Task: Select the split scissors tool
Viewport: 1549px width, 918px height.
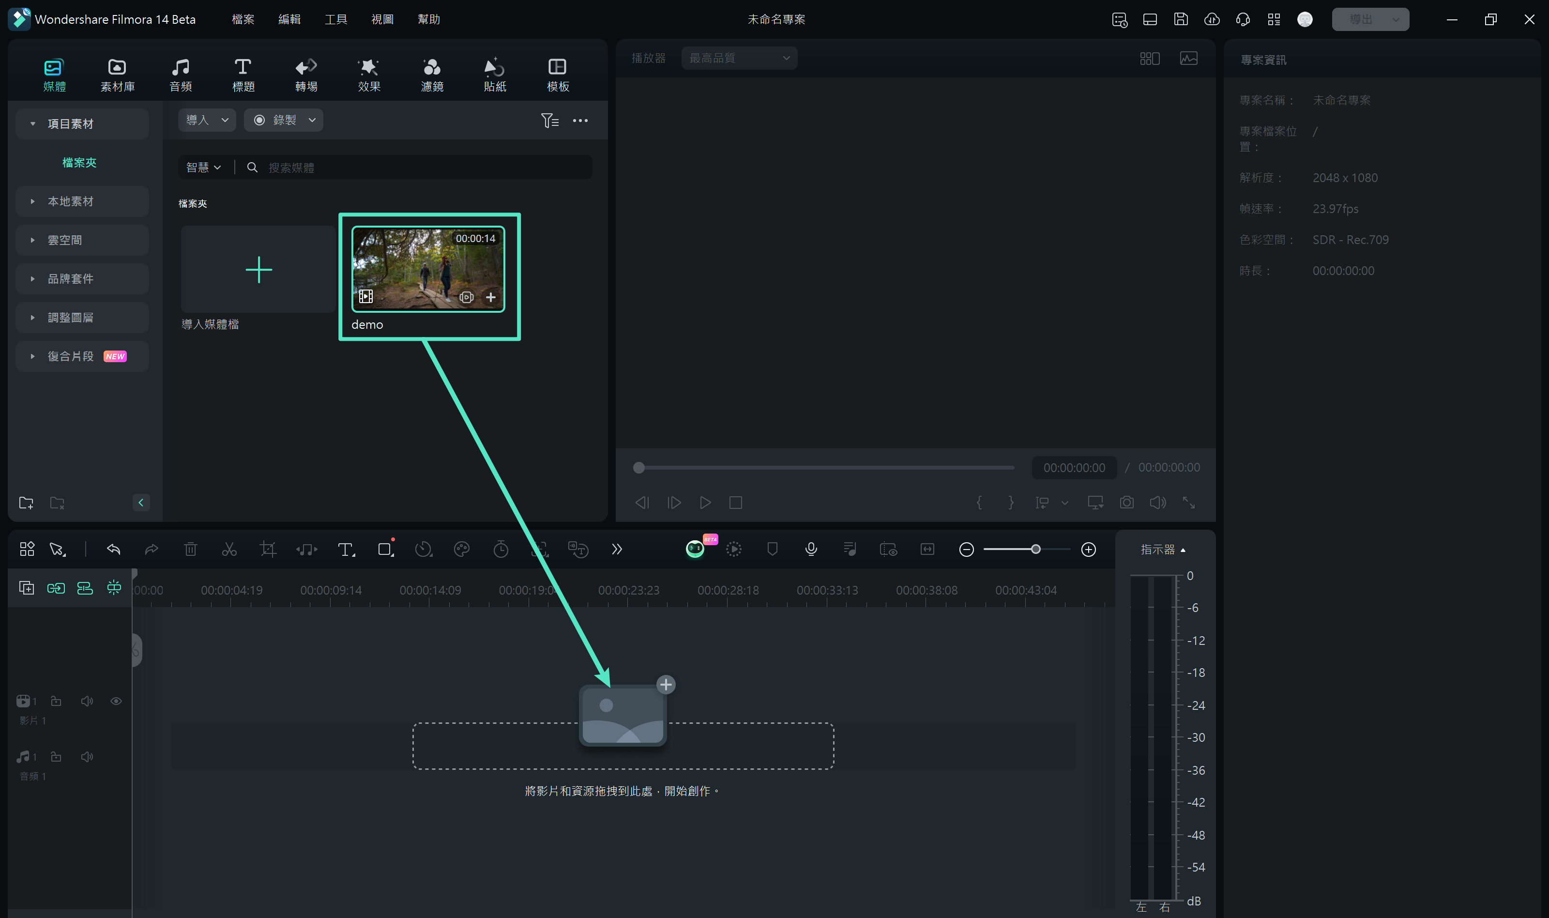Action: click(x=229, y=549)
